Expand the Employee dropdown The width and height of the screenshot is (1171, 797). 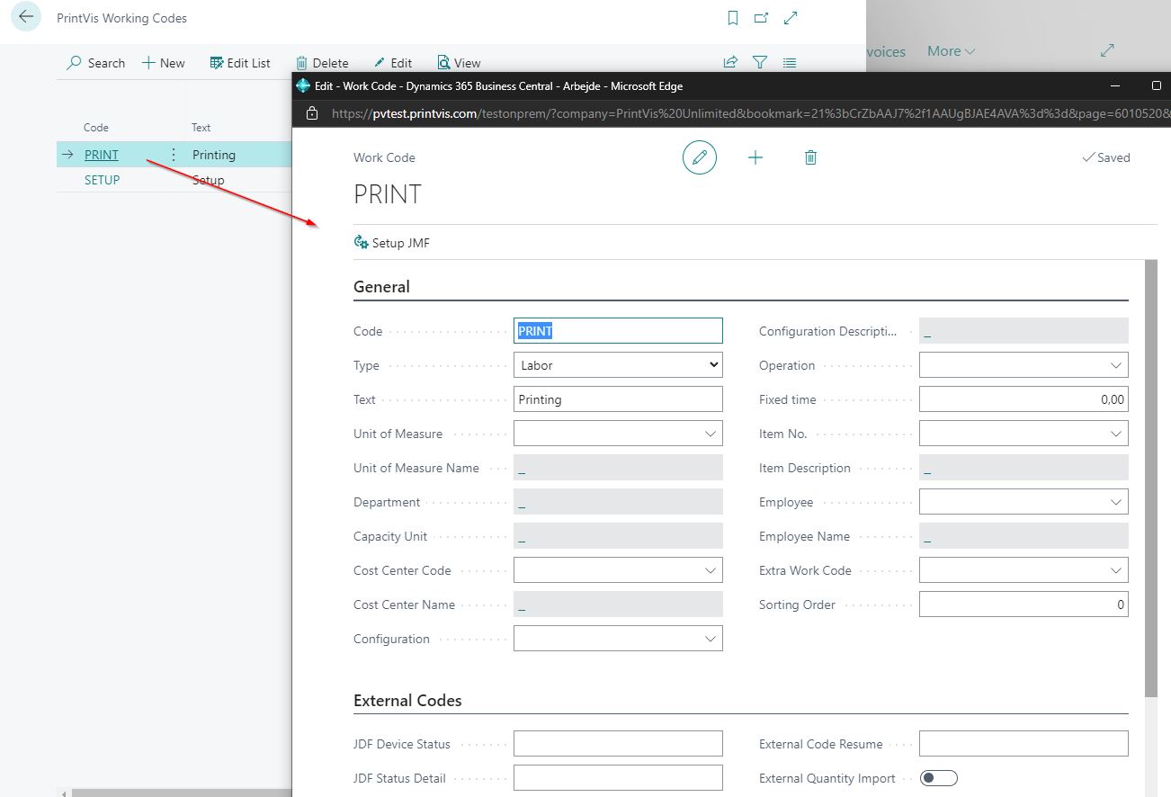tap(1116, 502)
